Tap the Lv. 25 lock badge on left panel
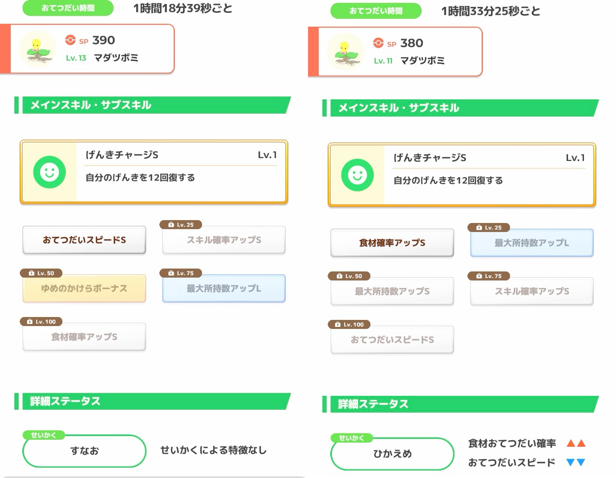 click(x=181, y=225)
